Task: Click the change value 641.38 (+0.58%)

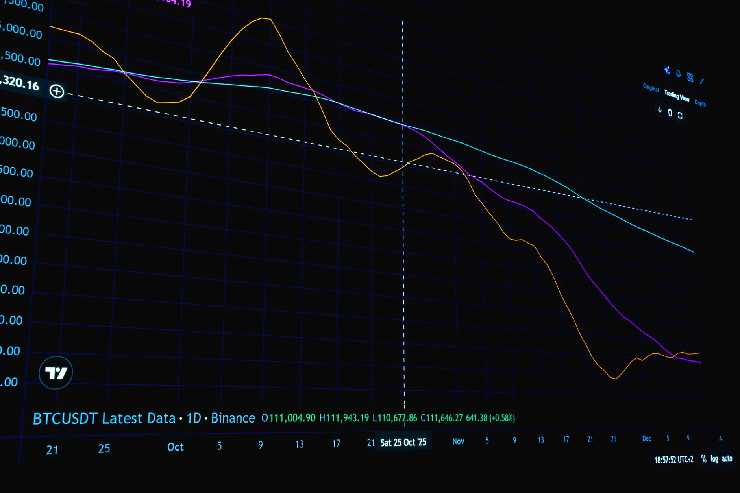Action: coord(490,418)
